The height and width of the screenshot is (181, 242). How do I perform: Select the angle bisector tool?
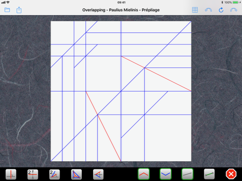(54, 174)
